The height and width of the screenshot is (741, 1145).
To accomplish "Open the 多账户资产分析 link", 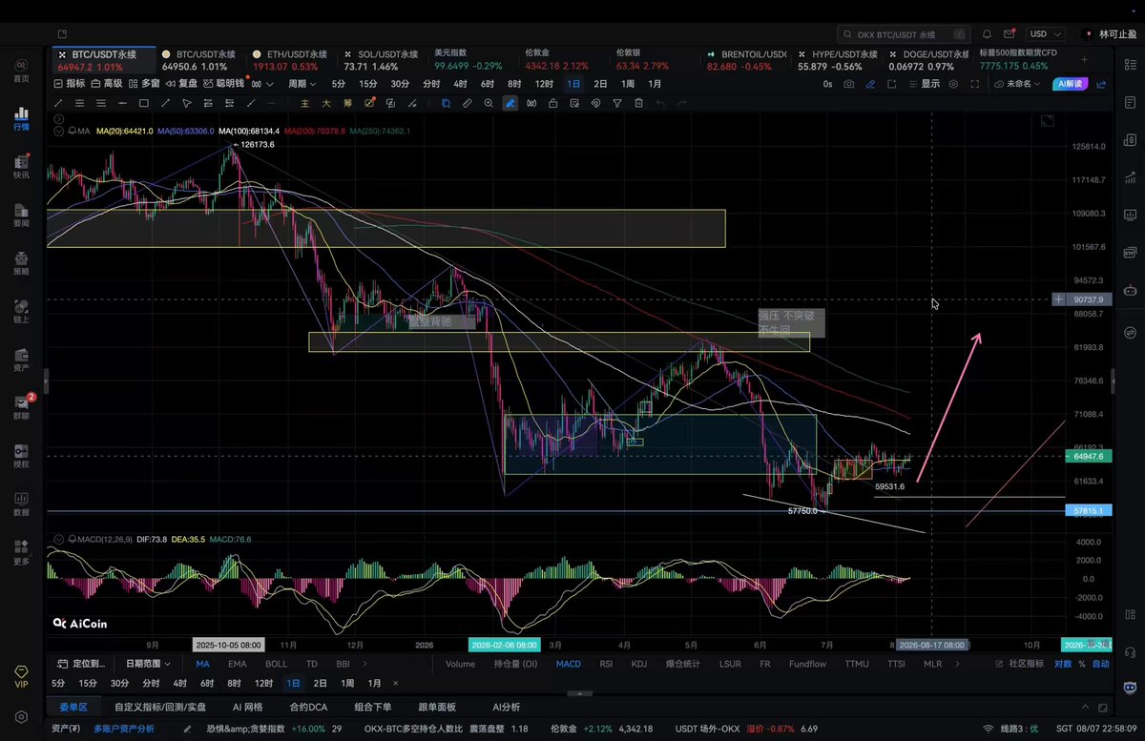I will 124,729.
